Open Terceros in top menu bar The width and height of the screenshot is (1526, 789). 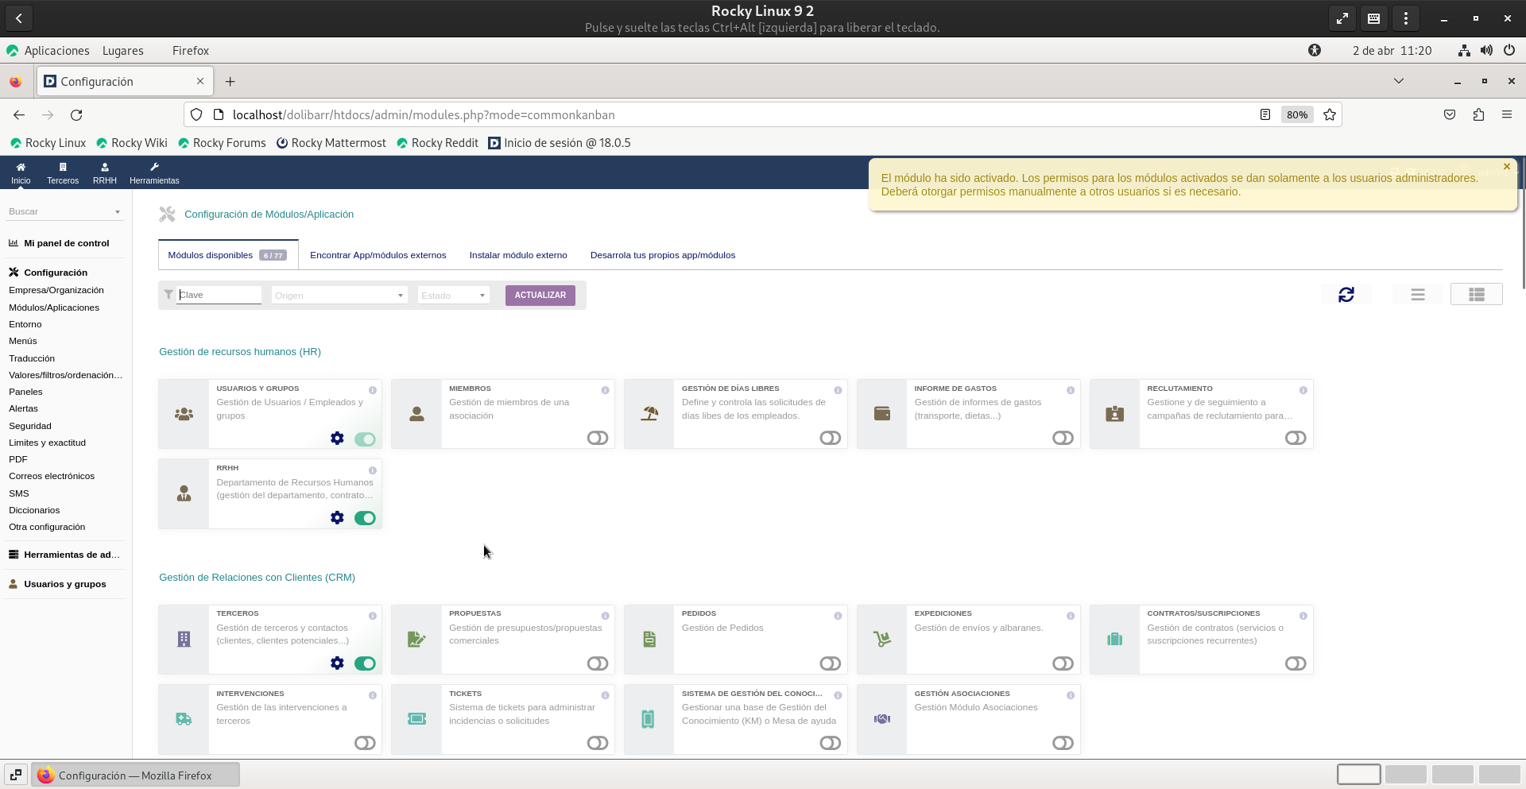point(63,173)
